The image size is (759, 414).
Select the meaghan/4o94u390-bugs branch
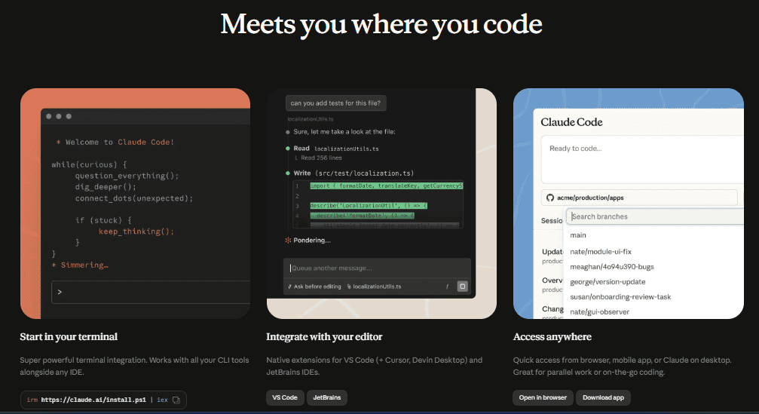612,267
